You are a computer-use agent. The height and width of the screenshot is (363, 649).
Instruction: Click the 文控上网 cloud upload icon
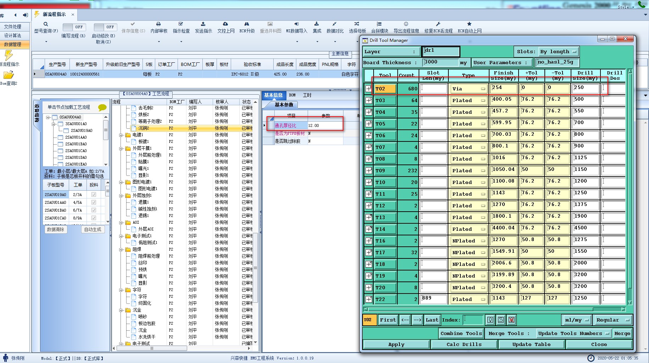[225, 24]
